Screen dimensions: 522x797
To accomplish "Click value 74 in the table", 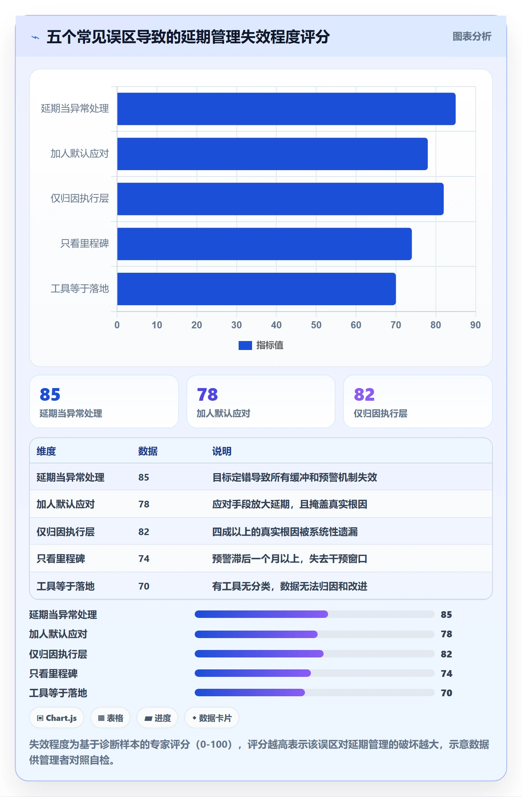I will (144, 559).
